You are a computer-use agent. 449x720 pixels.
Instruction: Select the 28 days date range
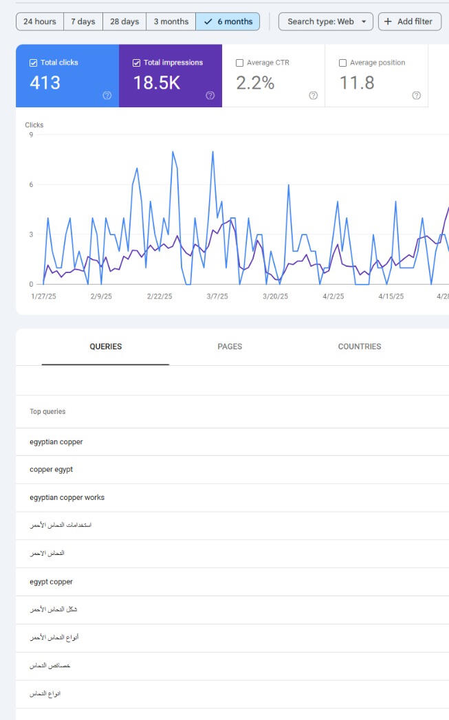pos(124,21)
